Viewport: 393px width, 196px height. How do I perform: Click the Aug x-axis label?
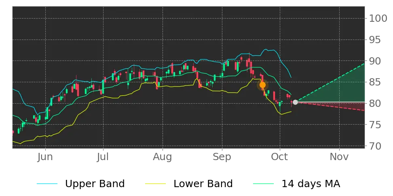pyautogui.click(x=163, y=157)
